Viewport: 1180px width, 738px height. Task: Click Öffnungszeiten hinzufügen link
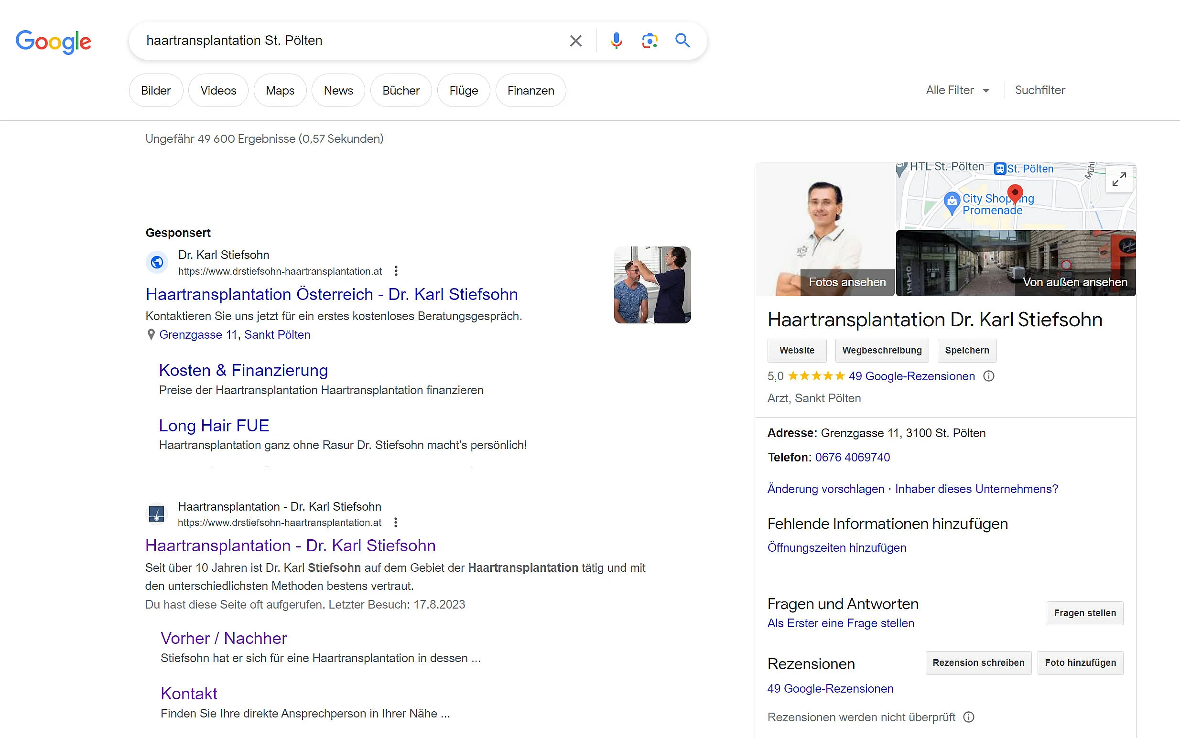click(x=837, y=547)
